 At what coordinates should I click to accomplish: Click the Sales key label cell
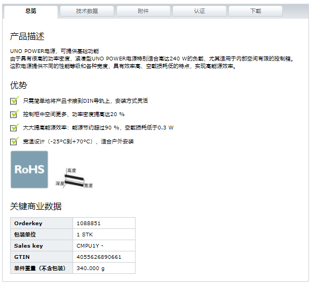(x=42, y=245)
